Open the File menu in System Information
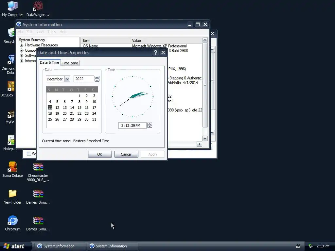 point(20,32)
